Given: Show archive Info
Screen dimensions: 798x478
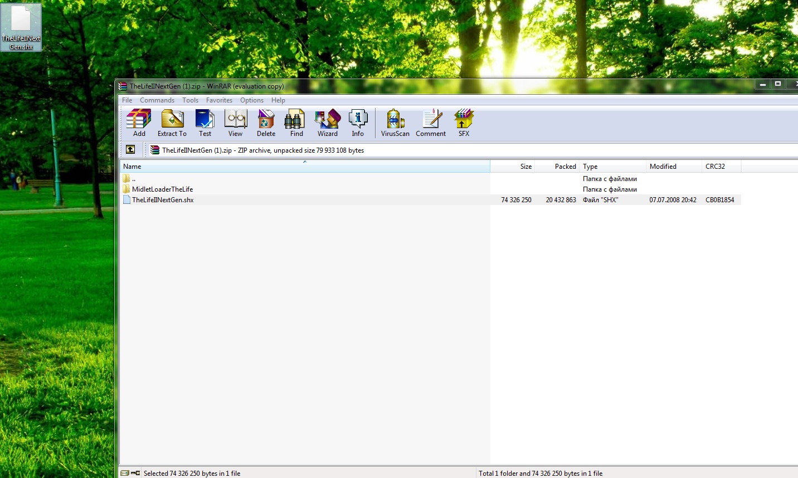Looking at the screenshot, I should [x=358, y=123].
